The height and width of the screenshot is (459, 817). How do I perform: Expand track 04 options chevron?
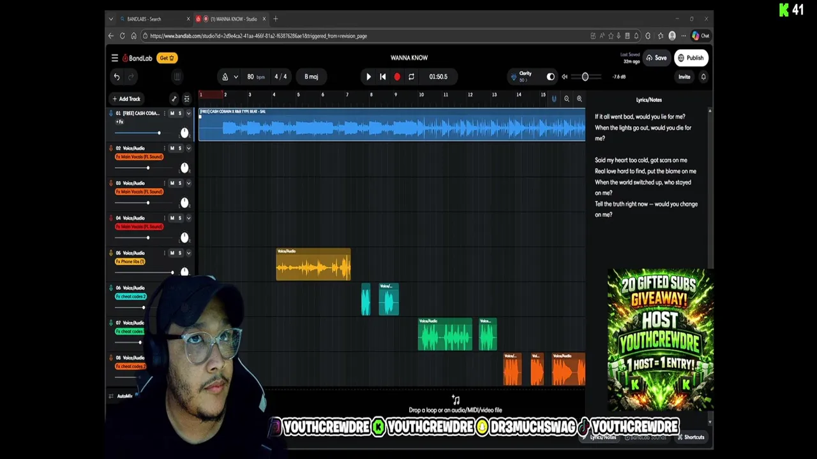coord(188,218)
